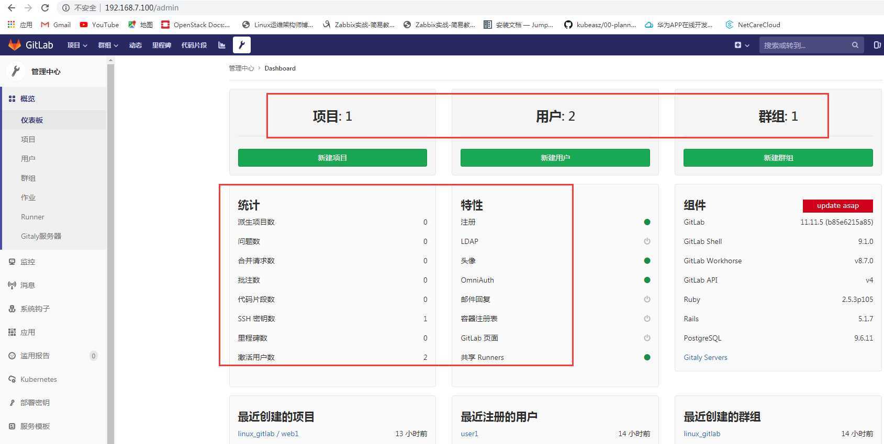
Task: Click the 不安全 site info indicator
Action: [x=80, y=8]
